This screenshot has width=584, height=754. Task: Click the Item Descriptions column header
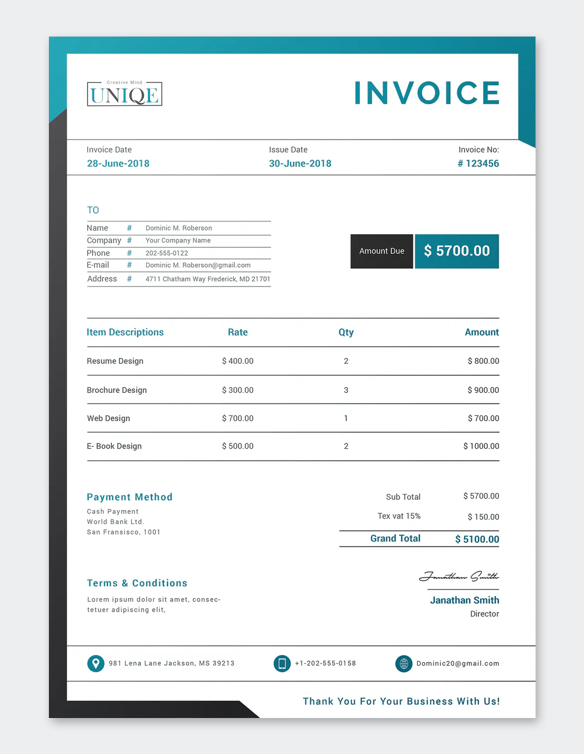tap(125, 332)
